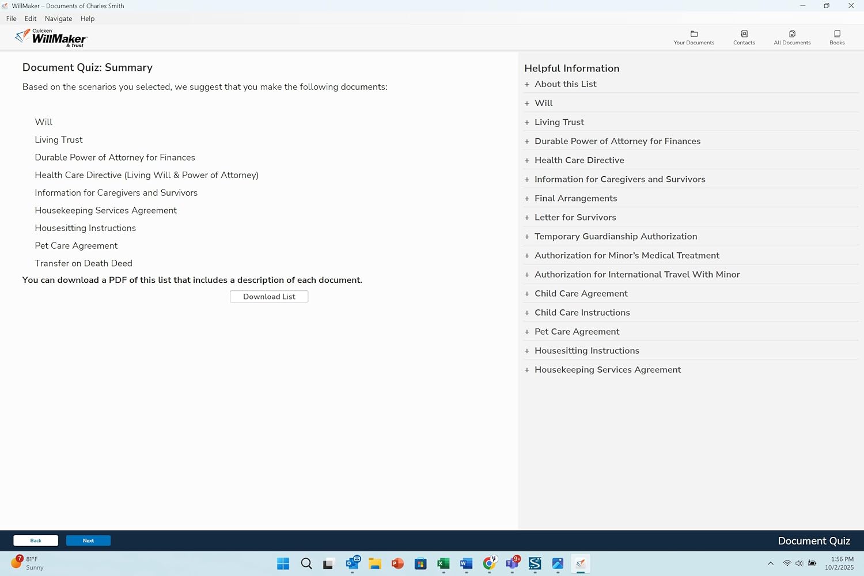Open Microsoft Teams from the taskbar
This screenshot has width=864, height=576.
511,563
